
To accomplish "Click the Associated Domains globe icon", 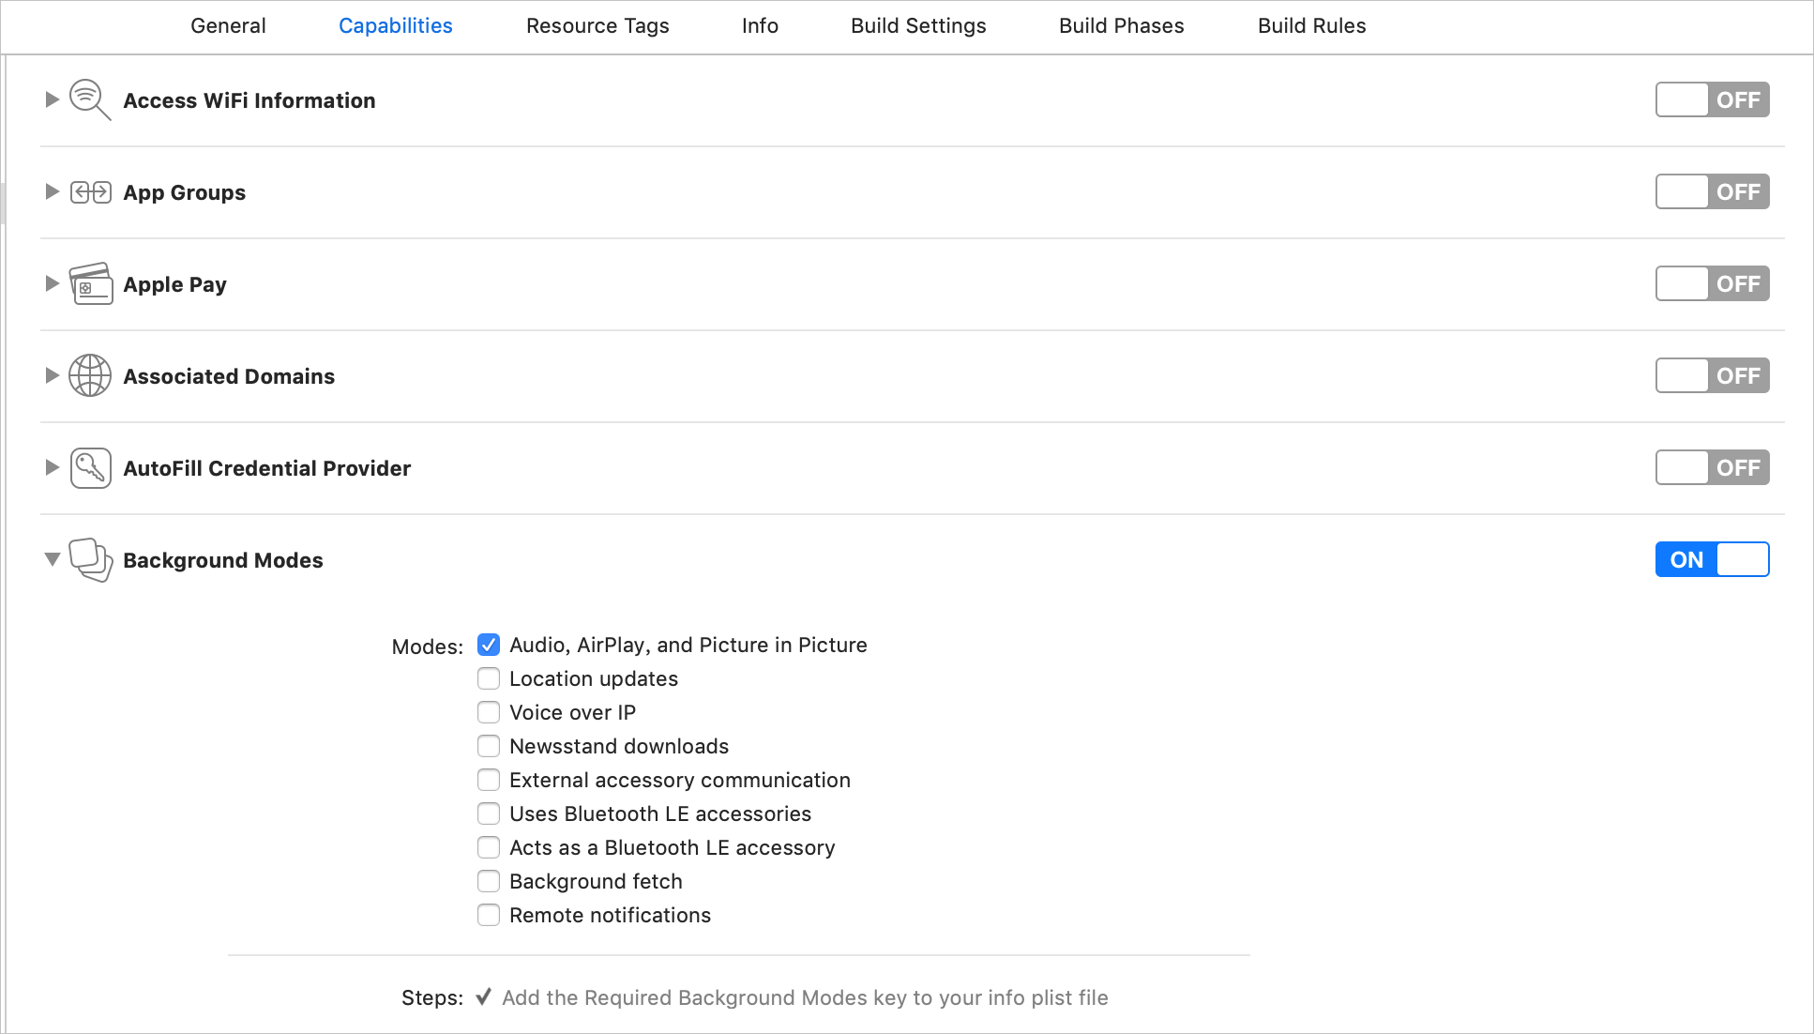I will (90, 375).
